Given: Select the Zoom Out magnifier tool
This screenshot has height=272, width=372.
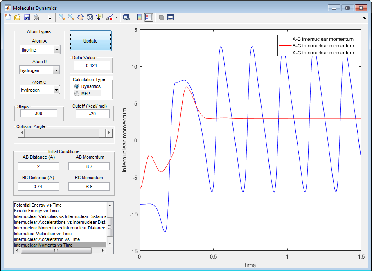Looking at the screenshot, I should pos(71,17).
